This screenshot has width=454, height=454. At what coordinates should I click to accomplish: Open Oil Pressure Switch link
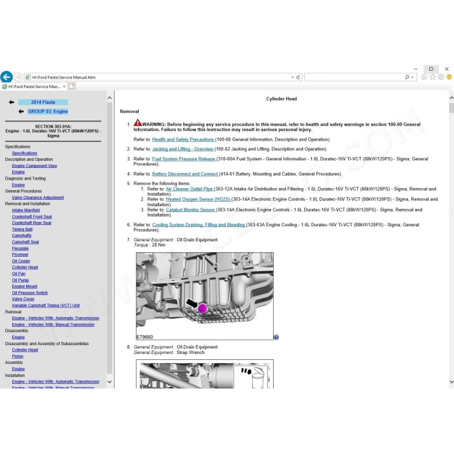[x=30, y=293]
